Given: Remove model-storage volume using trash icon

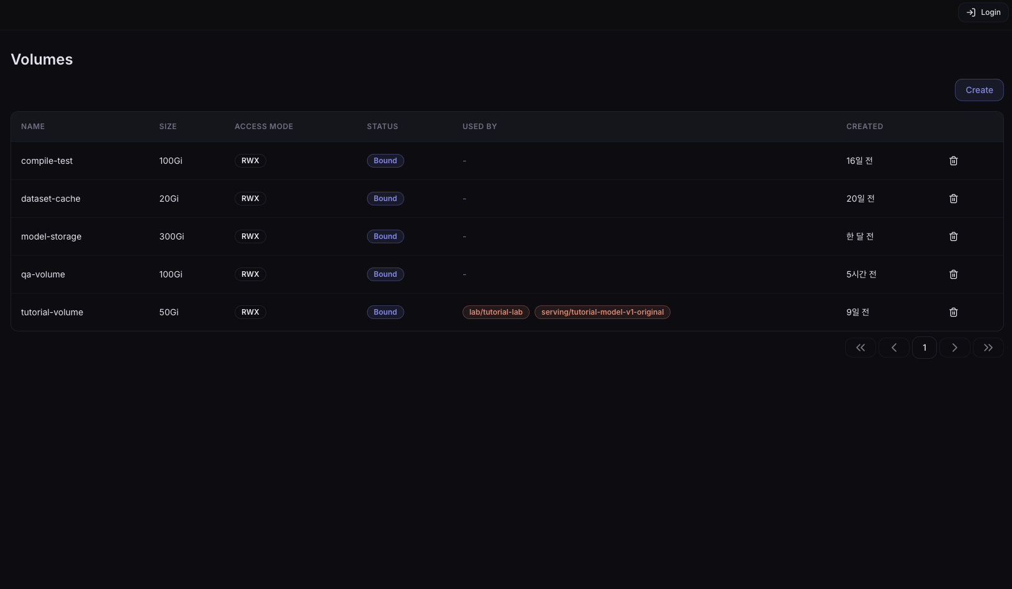Looking at the screenshot, I should click(x=954, y=236).
